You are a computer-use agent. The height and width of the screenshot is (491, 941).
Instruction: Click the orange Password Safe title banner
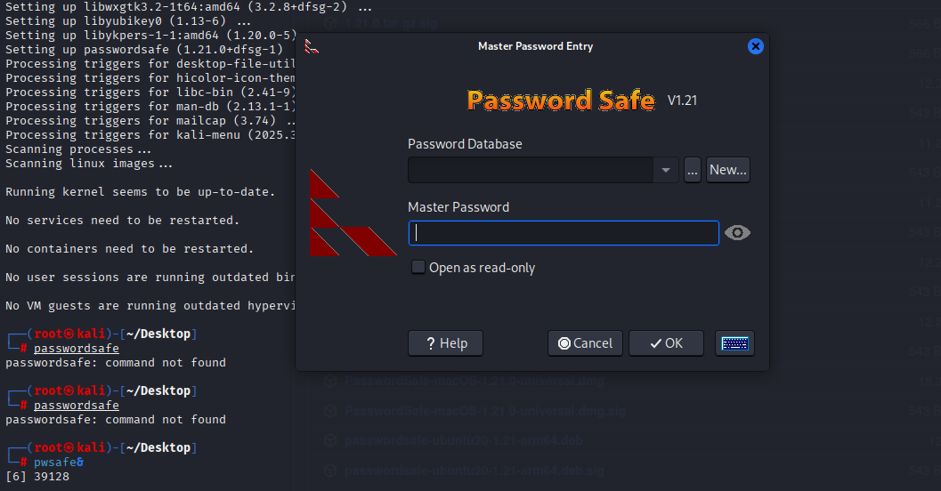[x=561, y=101]
